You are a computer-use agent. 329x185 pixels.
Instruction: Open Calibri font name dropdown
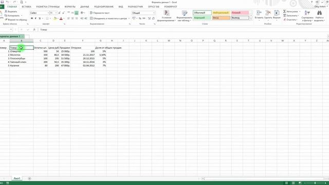[48, 13]
